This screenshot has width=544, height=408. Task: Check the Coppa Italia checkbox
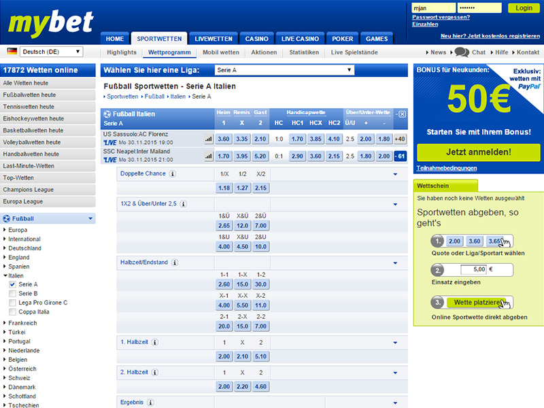tap(12, 311)
